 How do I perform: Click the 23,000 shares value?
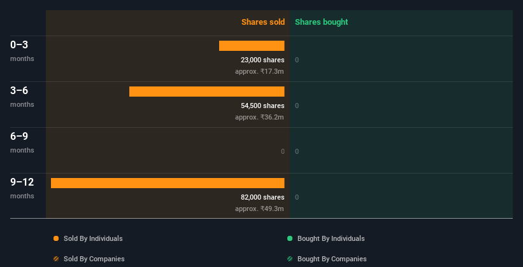coord(262,60)
